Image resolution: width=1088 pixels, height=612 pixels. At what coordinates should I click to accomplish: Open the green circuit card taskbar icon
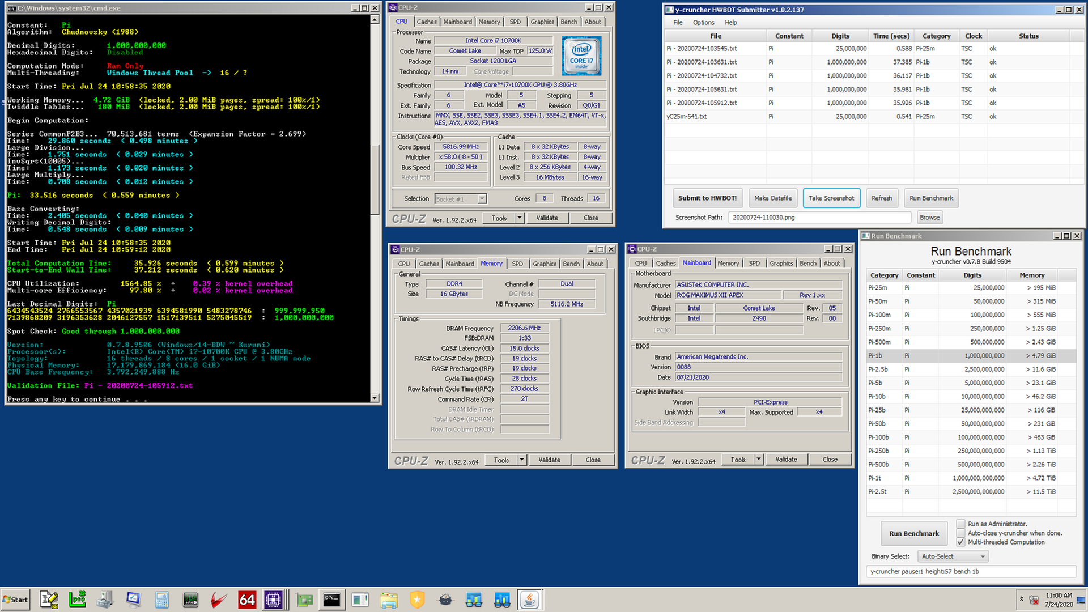(305, 600)
